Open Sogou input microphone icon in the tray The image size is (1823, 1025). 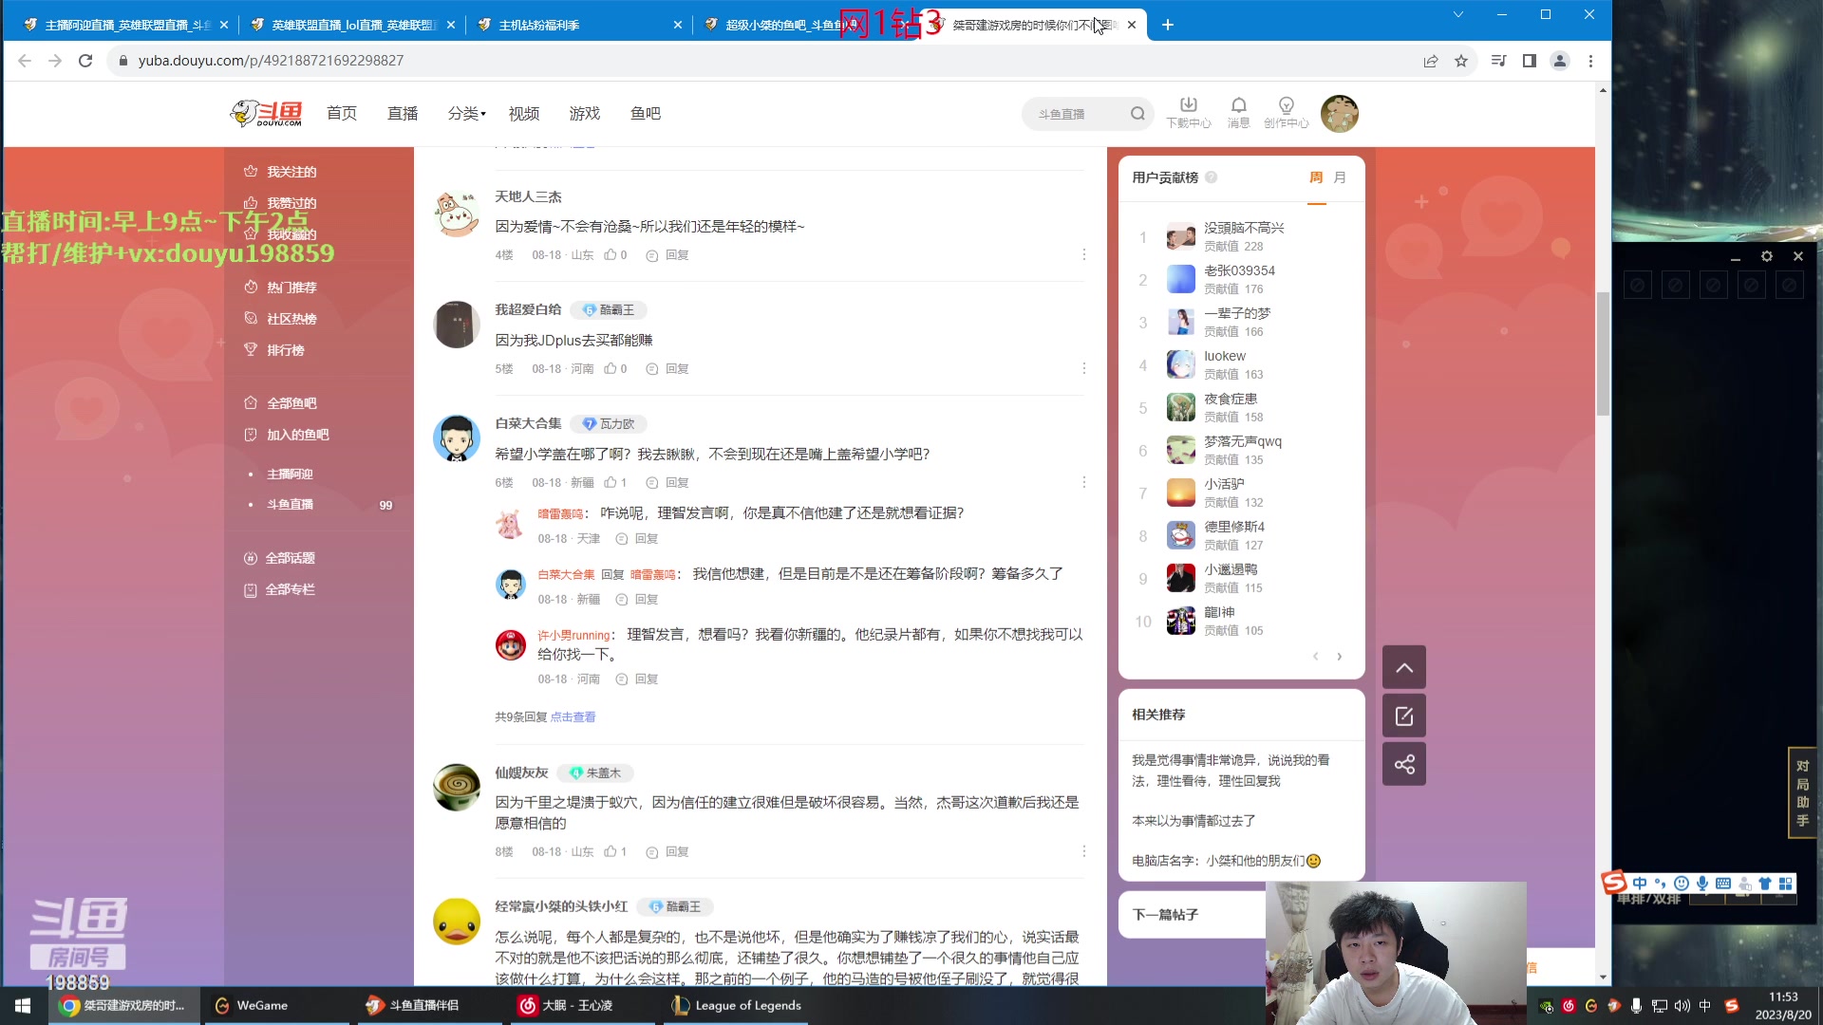click(x=1701, y=884)
